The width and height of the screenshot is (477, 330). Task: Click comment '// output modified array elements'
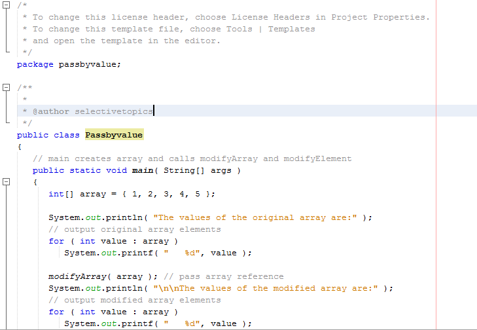135,300
